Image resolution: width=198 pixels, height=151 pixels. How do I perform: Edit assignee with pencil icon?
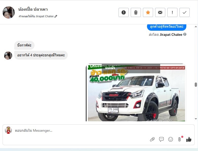[56, 16]
